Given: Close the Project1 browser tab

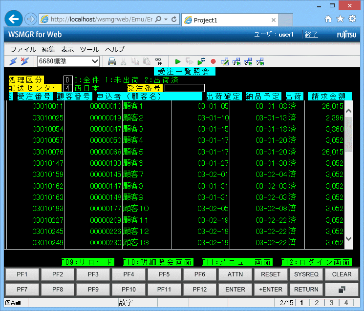Looking at the screenshot, I should pos(274,20).
